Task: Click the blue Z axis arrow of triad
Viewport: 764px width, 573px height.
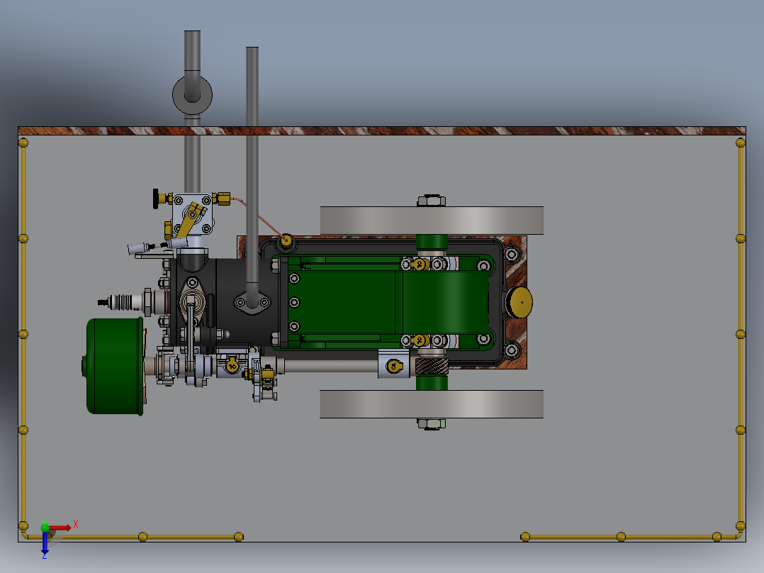Action: coord(45,543)
